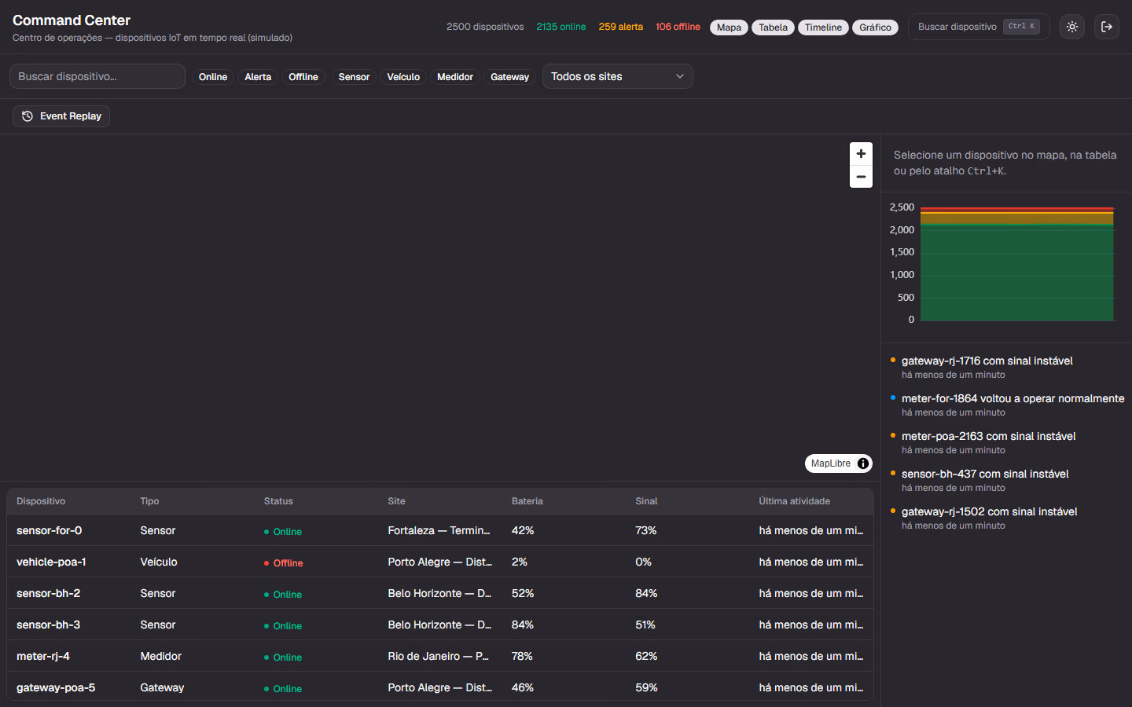This screenshot has width=1132, height=707.
Task: Enable the Gateway type filter
Action: click(x=509, y=77)
